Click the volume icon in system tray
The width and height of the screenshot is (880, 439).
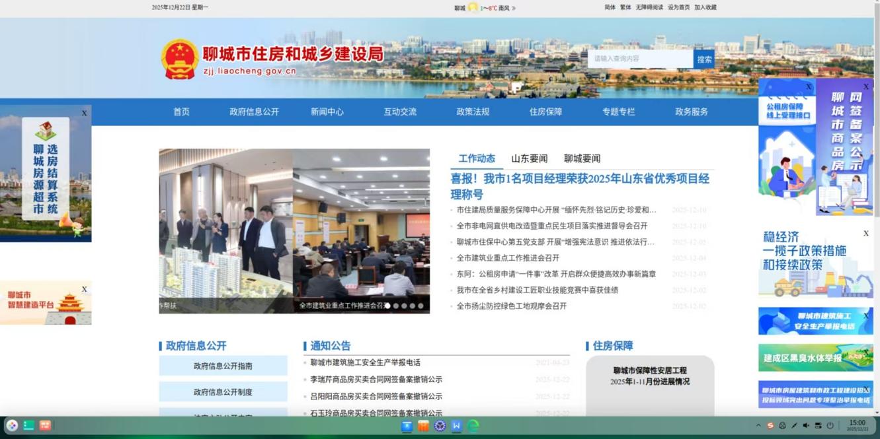tap(806, 426)
